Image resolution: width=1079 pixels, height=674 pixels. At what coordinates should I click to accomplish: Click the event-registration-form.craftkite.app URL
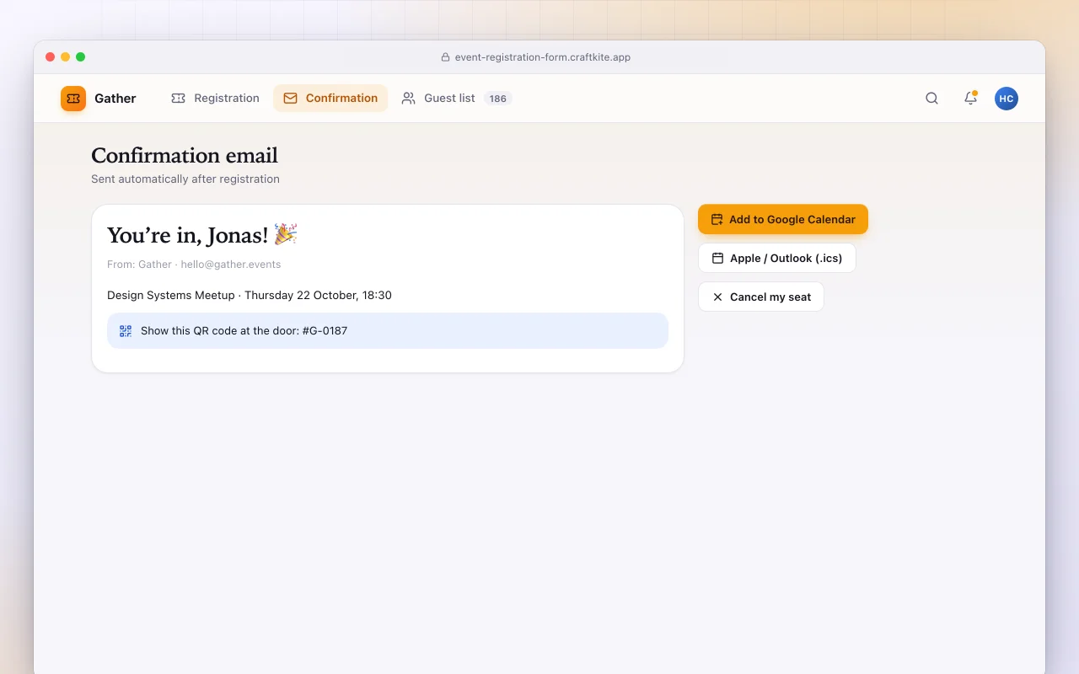[543, 57]
